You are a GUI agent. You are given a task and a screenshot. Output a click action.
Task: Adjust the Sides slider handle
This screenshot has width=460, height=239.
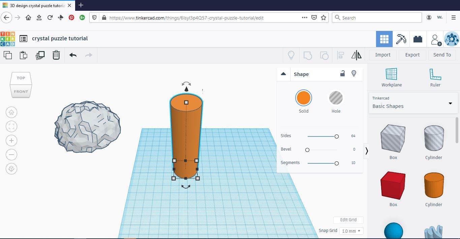click(336, 136)
